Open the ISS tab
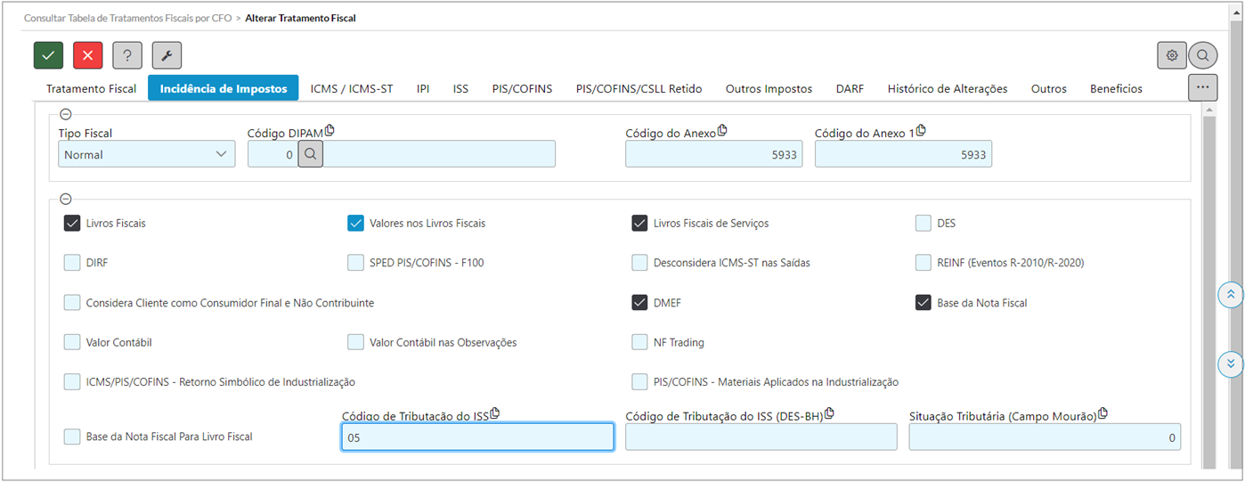The width and height of the screenshot is (1245, 482). pos(460,88)
